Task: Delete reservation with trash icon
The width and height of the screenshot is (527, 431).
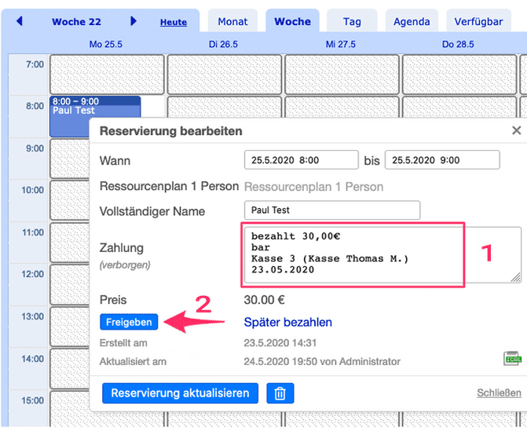Action: coord(280,393)
